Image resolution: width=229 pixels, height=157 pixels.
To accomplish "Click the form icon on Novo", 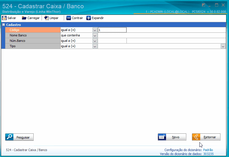I will [162, 137].
